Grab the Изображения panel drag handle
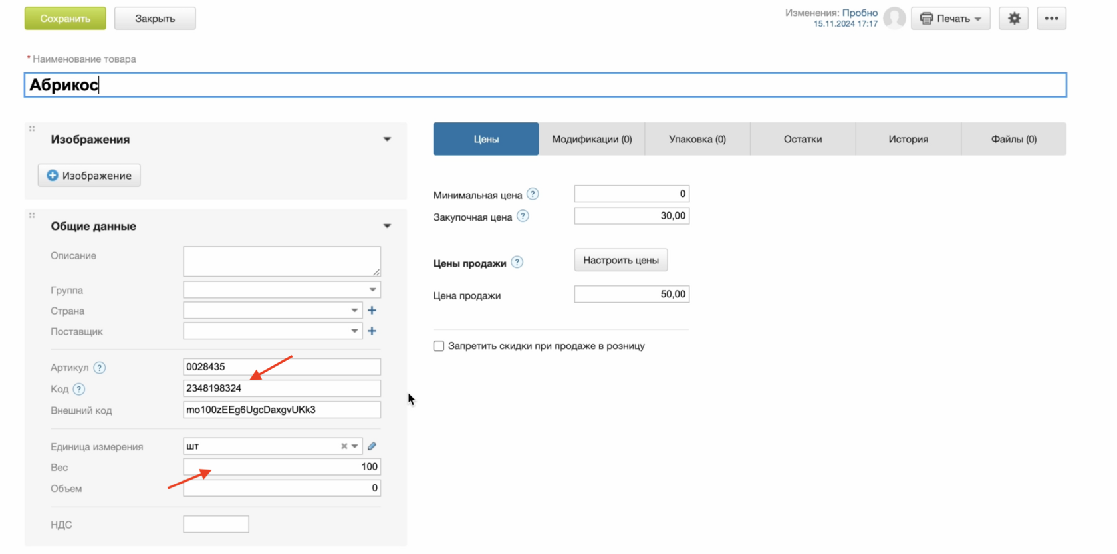The width and height of the screenshot is (1117, 554). [x=32, y=129]
